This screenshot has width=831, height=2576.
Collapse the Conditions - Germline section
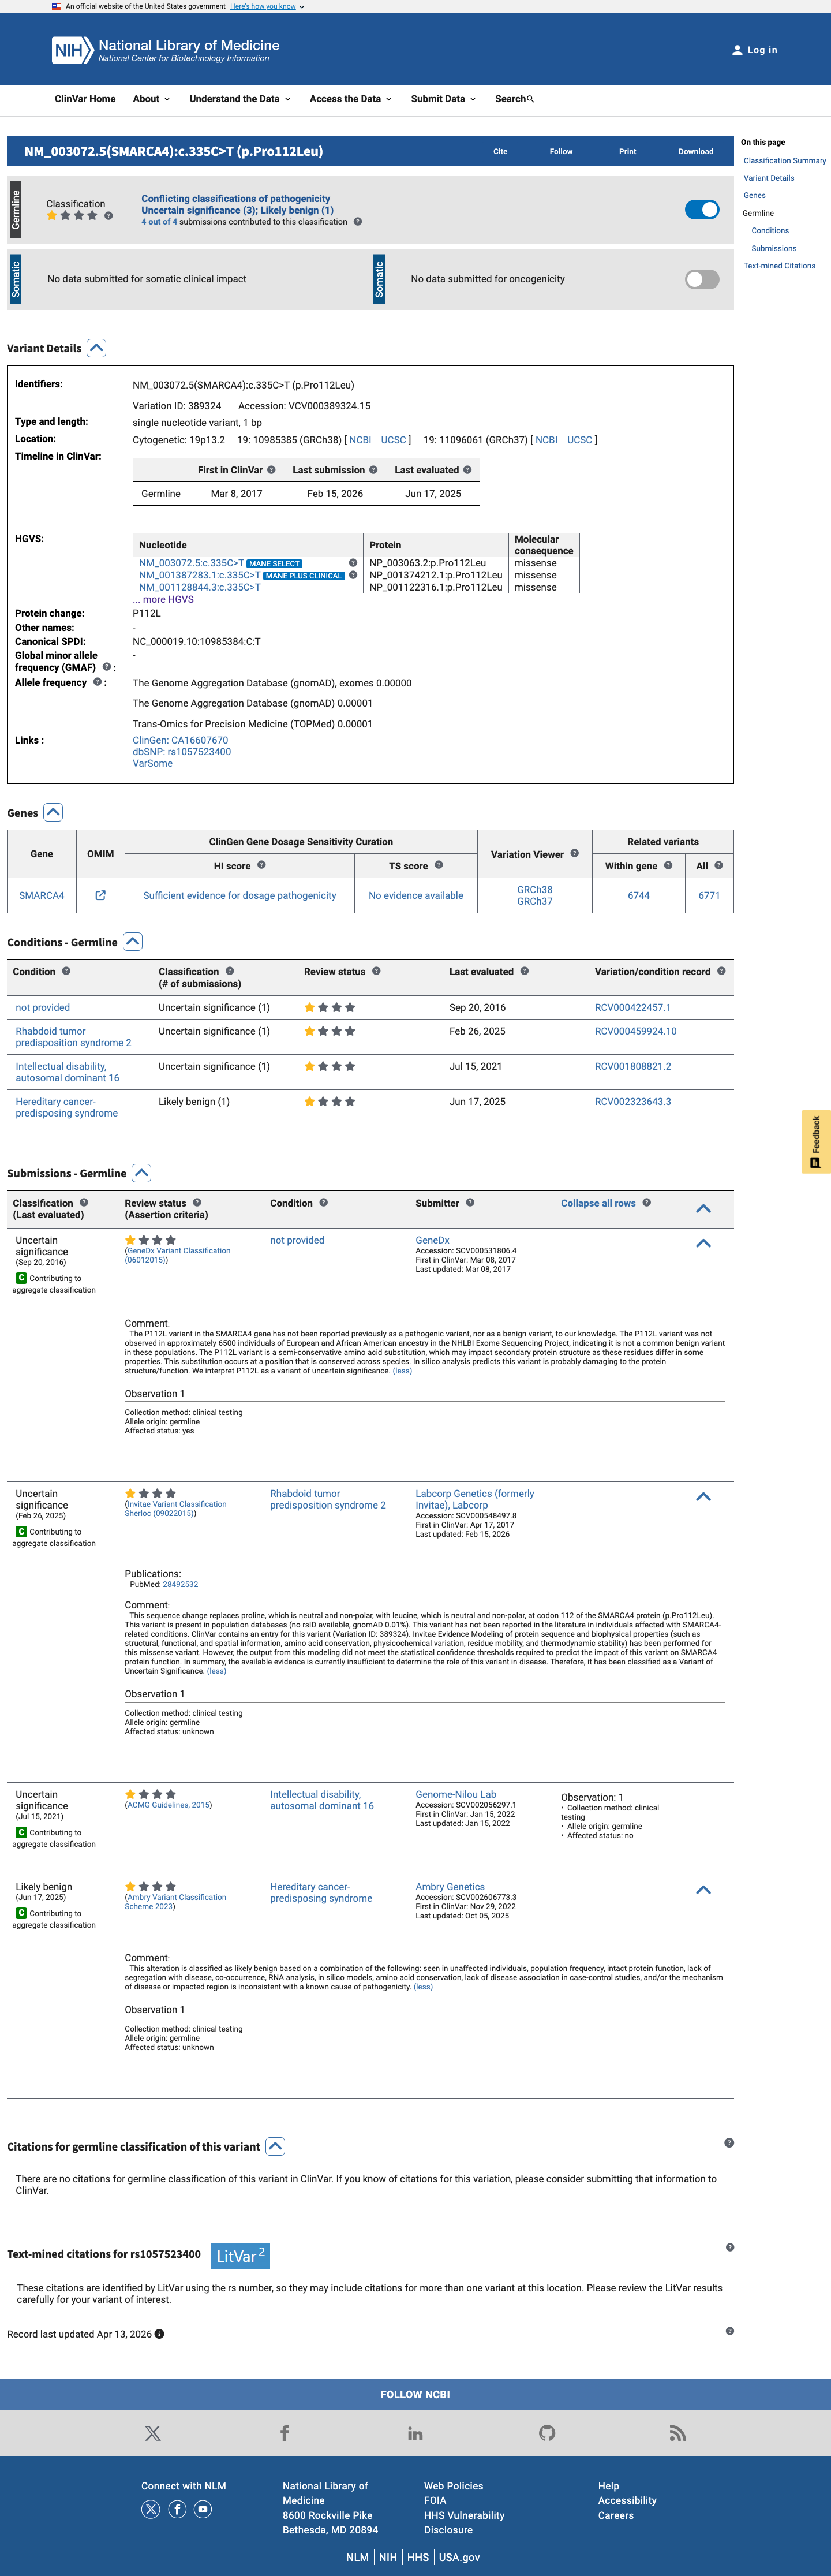click(x=133, y=941)
